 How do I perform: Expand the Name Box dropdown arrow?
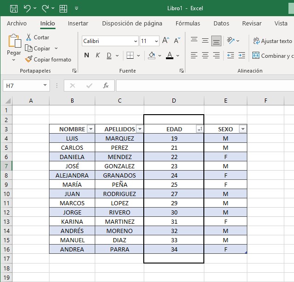click(x=45, y=86)
